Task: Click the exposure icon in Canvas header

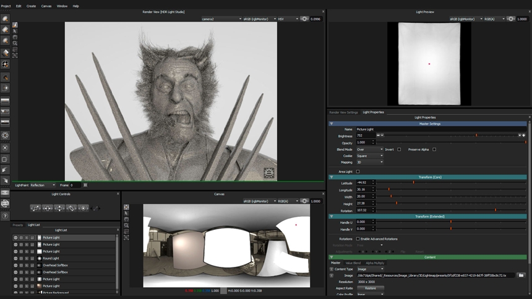Action: click(x=304, y=201)
